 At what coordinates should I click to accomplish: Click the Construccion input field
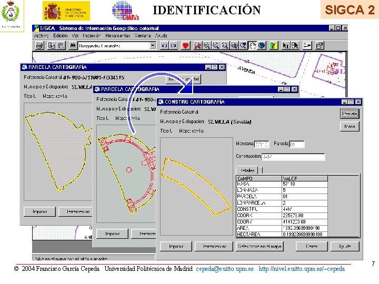coord(293,157)
